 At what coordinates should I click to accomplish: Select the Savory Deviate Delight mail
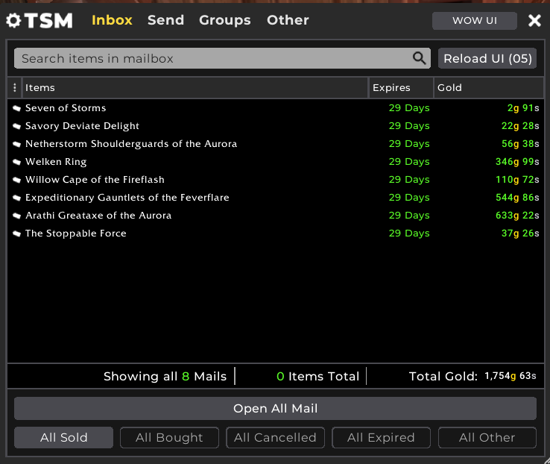click(275, 126)
